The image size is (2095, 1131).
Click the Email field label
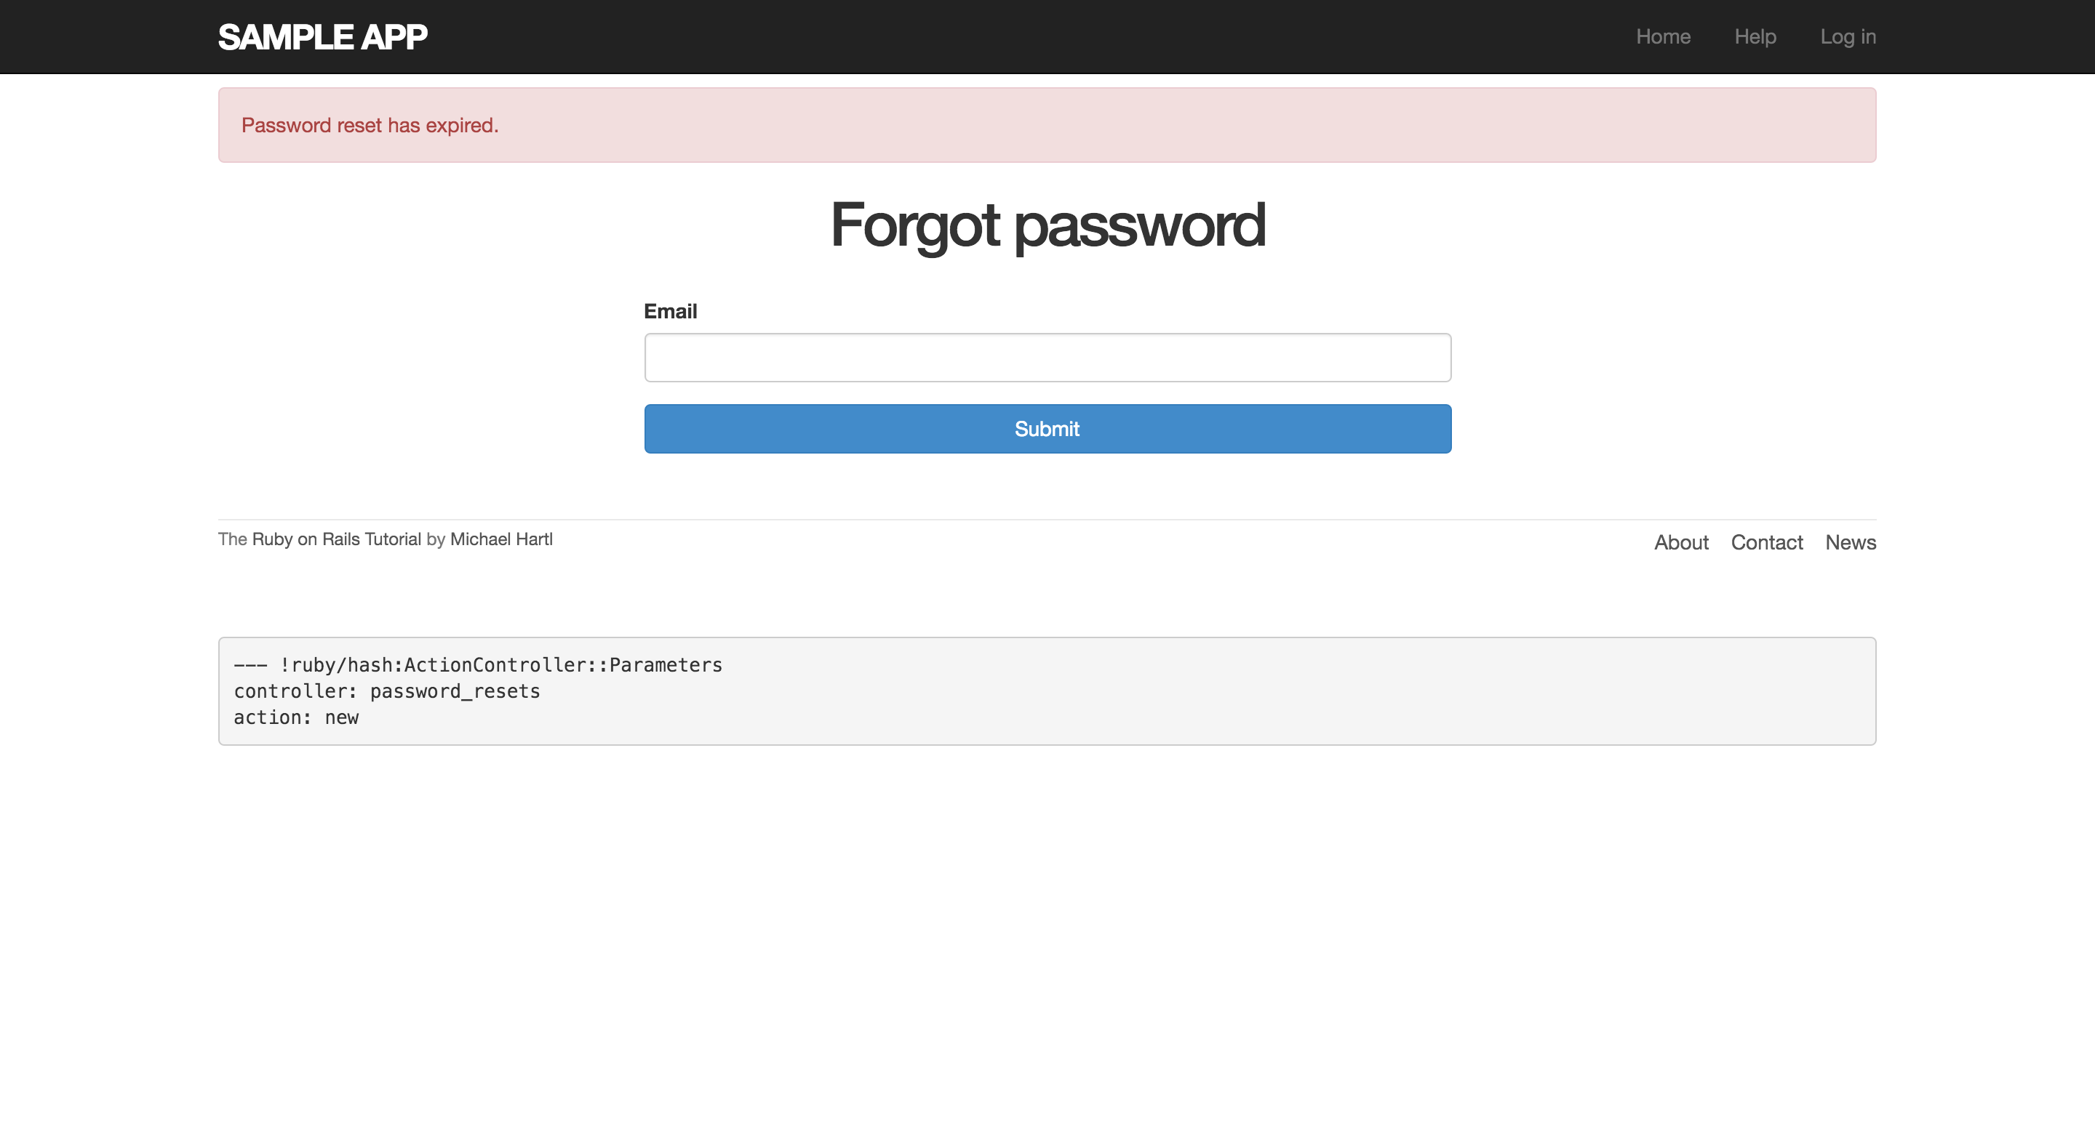point(670,311)
